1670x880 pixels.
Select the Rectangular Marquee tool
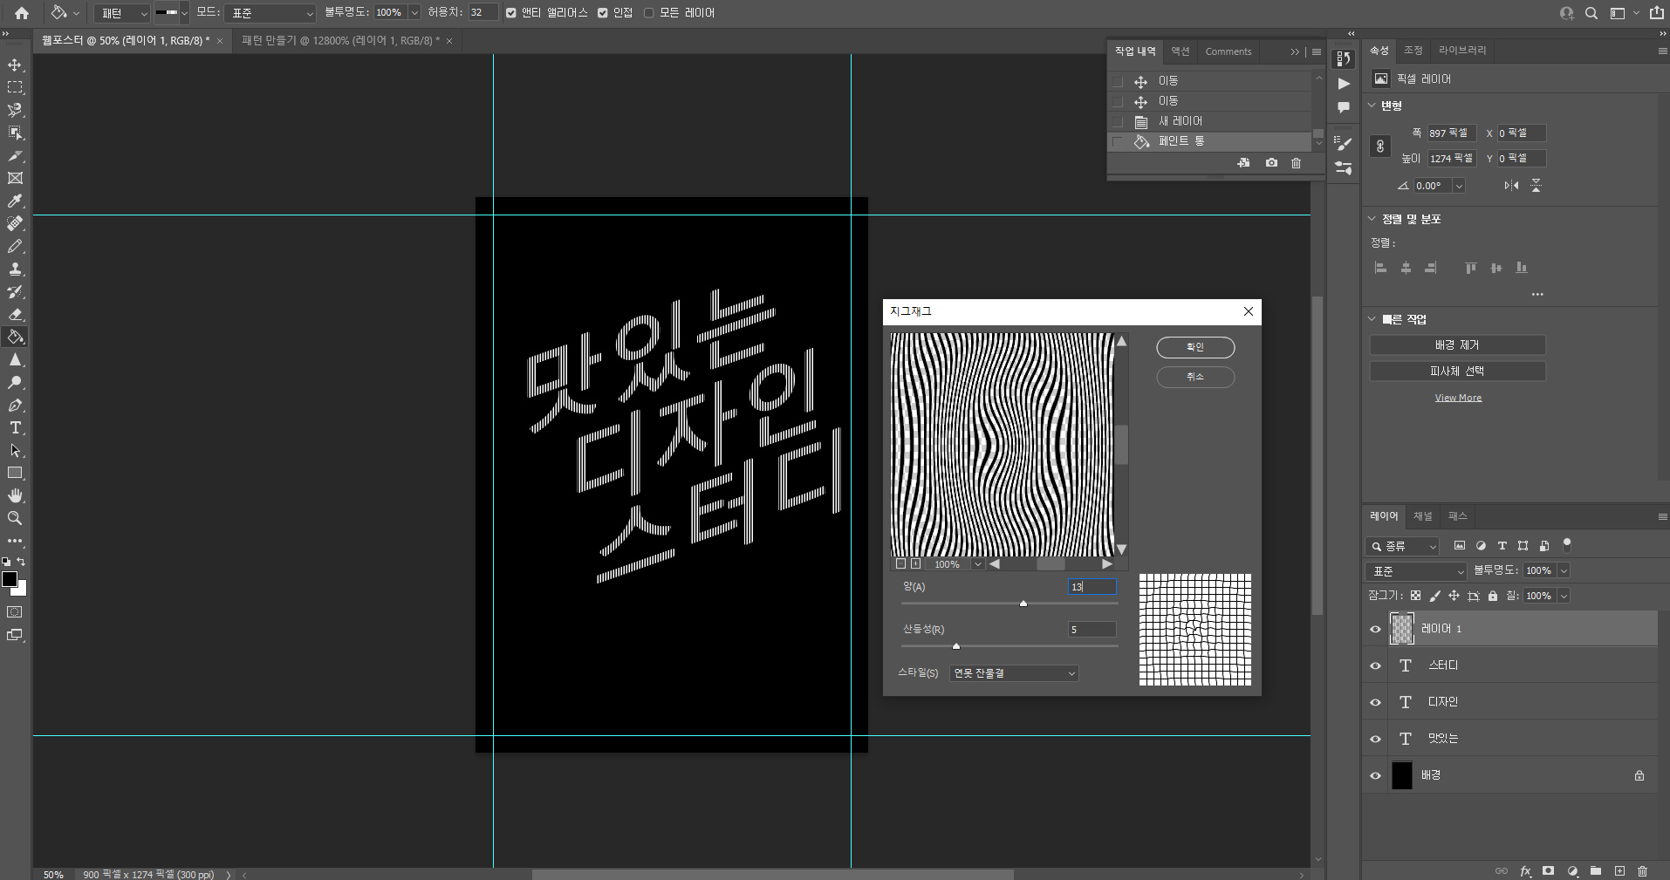15,87
